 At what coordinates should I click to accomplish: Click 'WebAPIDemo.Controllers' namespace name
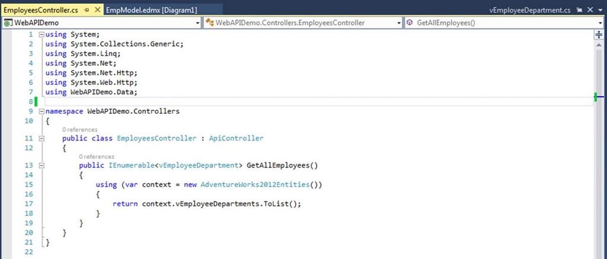(x=133, y=111)
